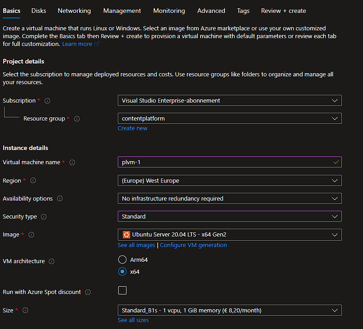Click the Instance details heading

tap(25, 148)
